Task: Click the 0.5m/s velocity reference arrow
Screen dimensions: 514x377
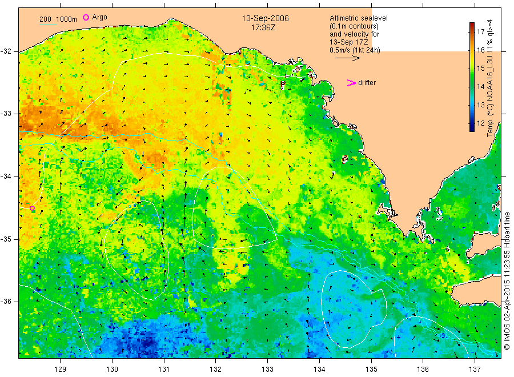Action: pyautogui.click(x=347, y=58)
